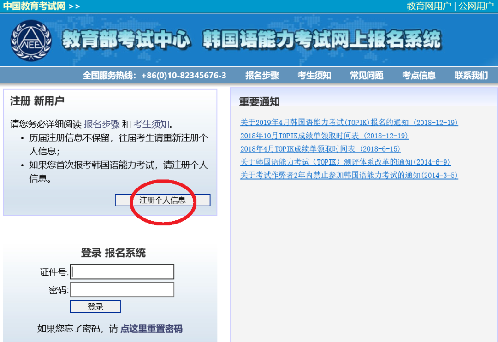Open the 常见问题 menu item
This screenshot has width=498, height=342.
[367, 76]
